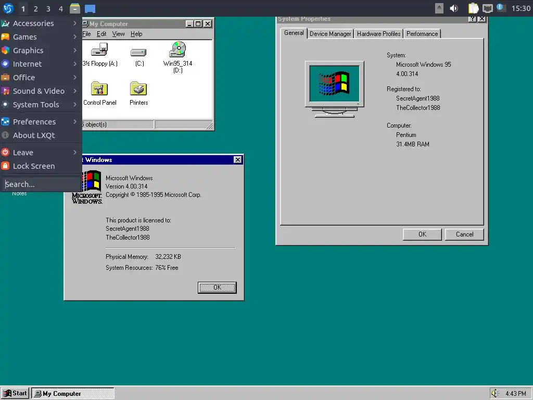The image size is (533, 400).
Task: Click the help question mark in System Properties
Action: [473, 19]
